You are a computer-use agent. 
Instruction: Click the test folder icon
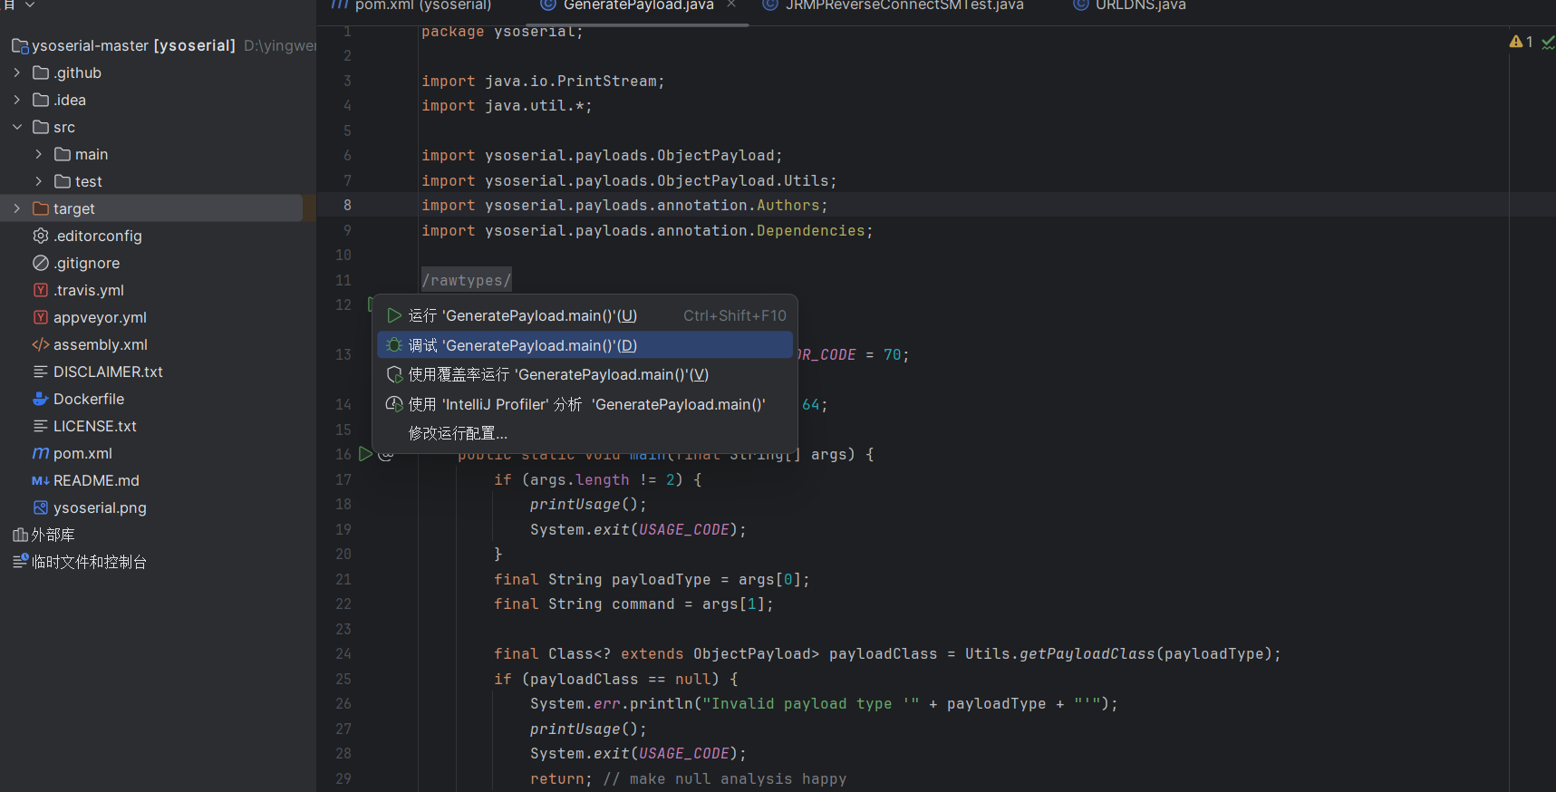[63, 181]
